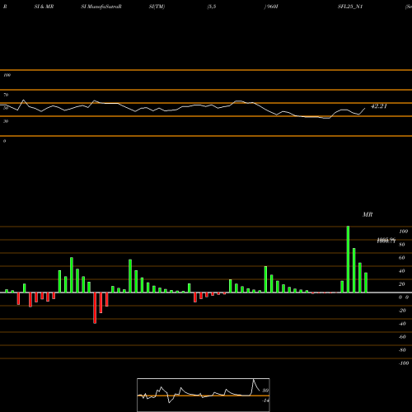This screenshot has width=412, height=412.
Task: Click the "80" label on MR axis
Action: [402, 245]
